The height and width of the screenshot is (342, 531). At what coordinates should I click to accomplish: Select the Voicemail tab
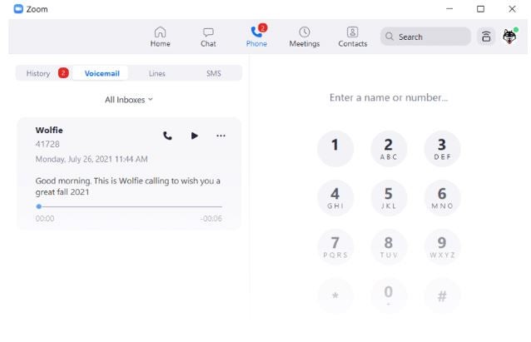(101, 73)
